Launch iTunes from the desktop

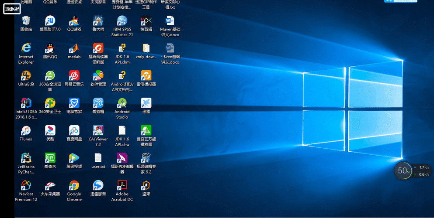click(26, 130)
